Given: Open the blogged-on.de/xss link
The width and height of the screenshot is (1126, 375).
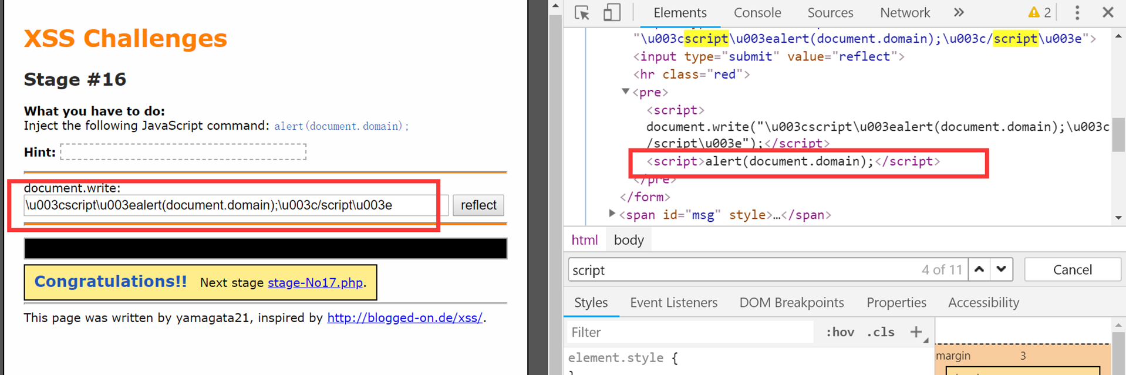Looking at the screenshot, I should coord(405,317).
